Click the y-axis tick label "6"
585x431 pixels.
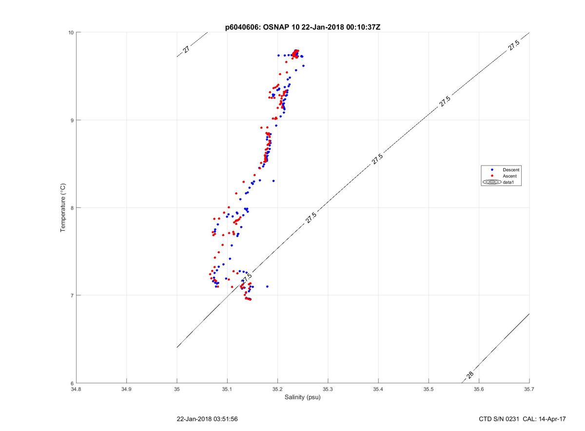pyautogui.click(x=72, y=383)
